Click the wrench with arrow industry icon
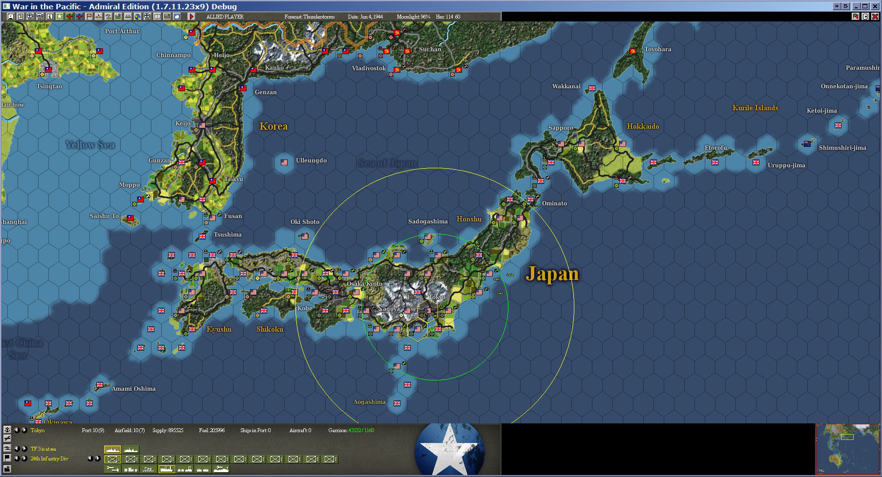The width and height of the screenshot is (882, 477). (113, 469)
